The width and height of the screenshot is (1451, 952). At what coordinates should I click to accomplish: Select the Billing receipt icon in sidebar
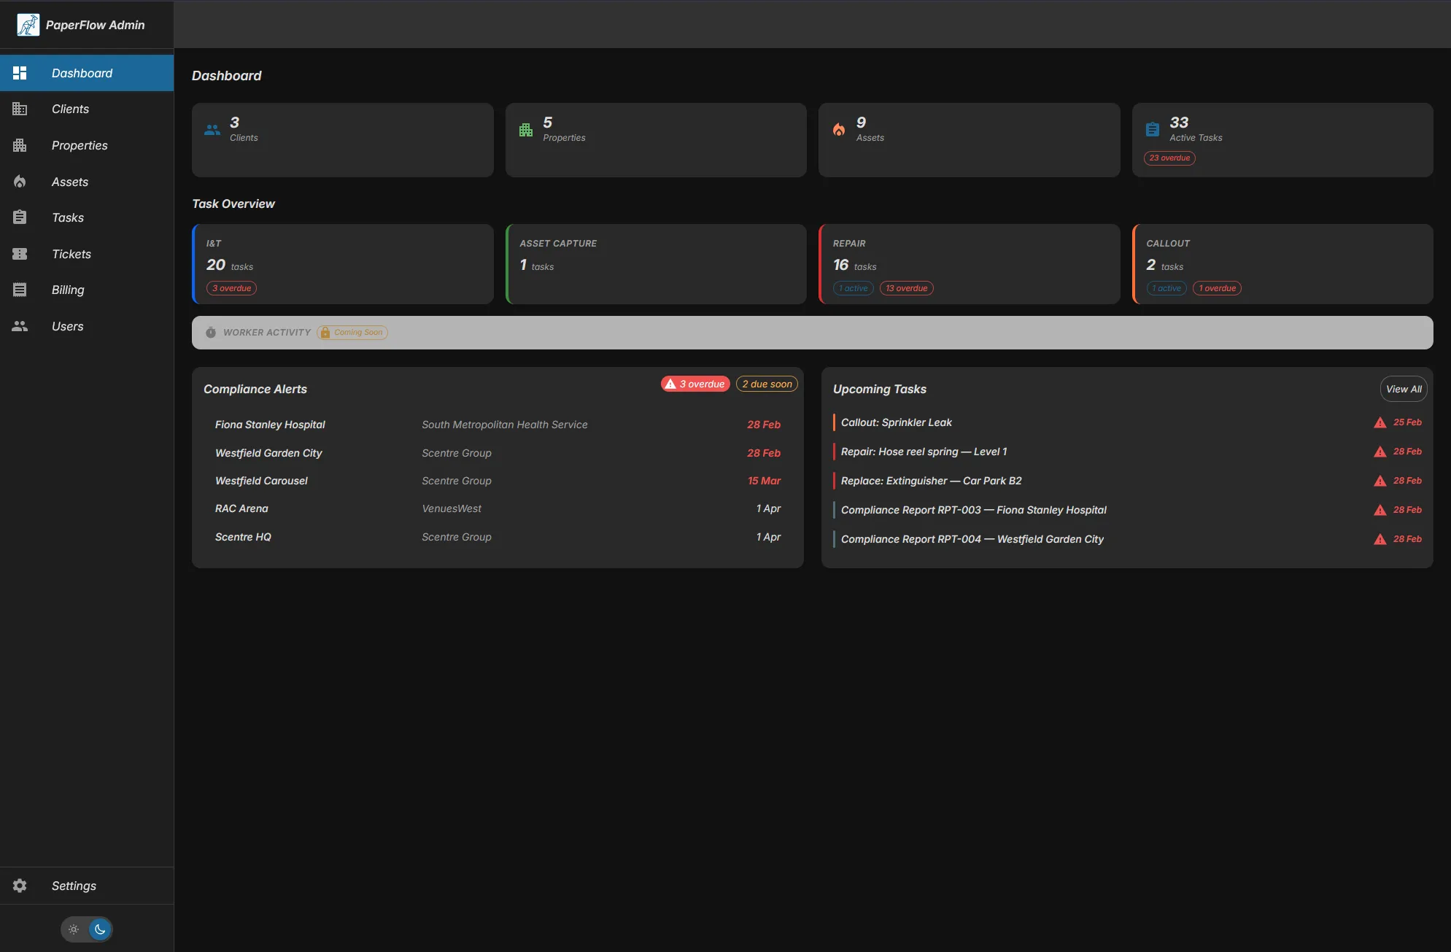point(20,289)
